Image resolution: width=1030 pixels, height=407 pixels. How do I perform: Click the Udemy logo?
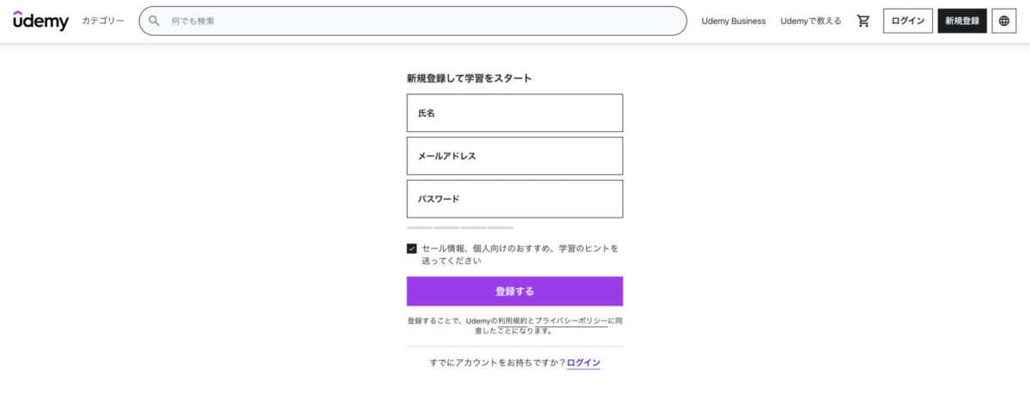point(41,21)
